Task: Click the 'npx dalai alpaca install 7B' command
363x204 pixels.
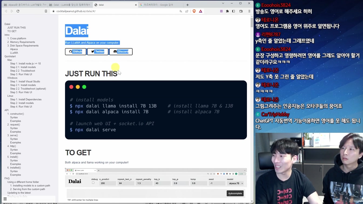Action: [109, 112]
